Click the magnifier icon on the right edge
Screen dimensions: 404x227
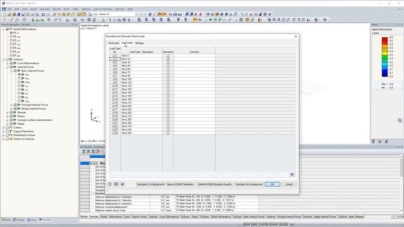400,120
